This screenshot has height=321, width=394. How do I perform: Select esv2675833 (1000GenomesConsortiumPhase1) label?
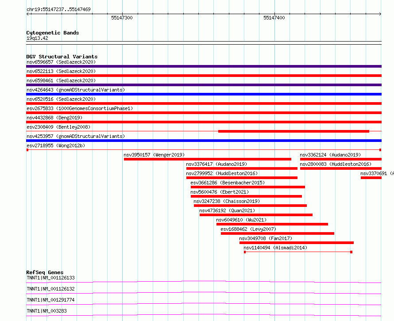[x=80, y=108]
